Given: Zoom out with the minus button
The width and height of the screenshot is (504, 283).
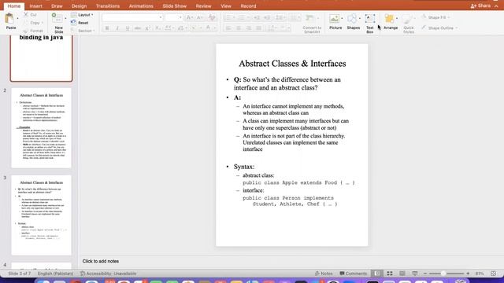Looking at the screenshot, I should (425, 274).
